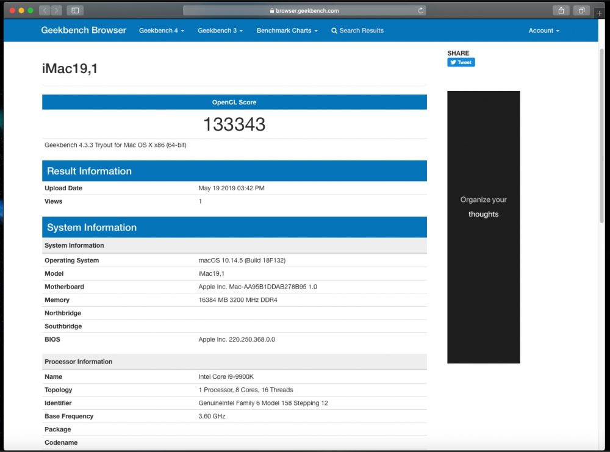Click the Result Information section header
This screenshot has width=610, height=452.
click(234, 171)
